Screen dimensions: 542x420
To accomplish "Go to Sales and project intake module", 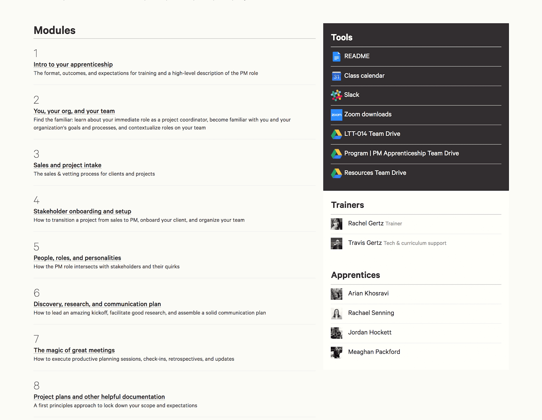I will (67, 165).
